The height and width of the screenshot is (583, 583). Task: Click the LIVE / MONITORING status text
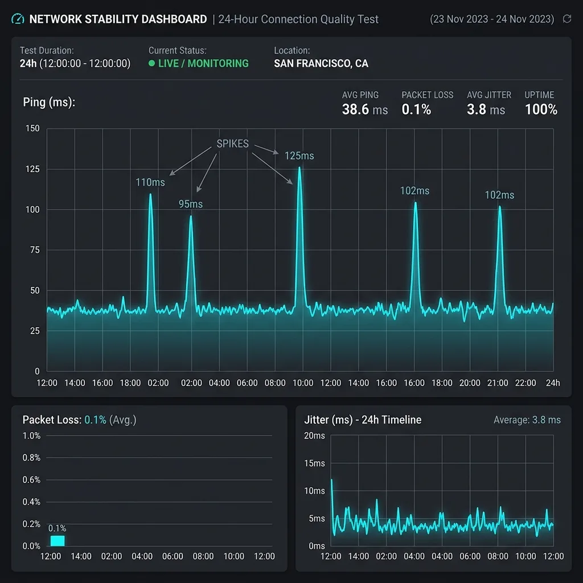[203, 63]
